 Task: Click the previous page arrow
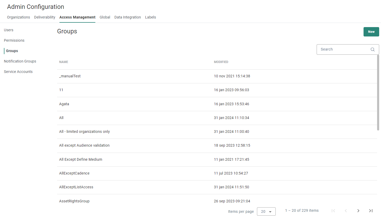(x=346, y=211)
